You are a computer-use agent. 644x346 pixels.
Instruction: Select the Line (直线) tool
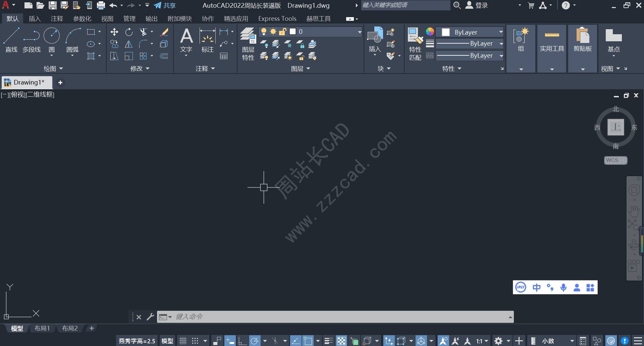(x=11, y=40)
